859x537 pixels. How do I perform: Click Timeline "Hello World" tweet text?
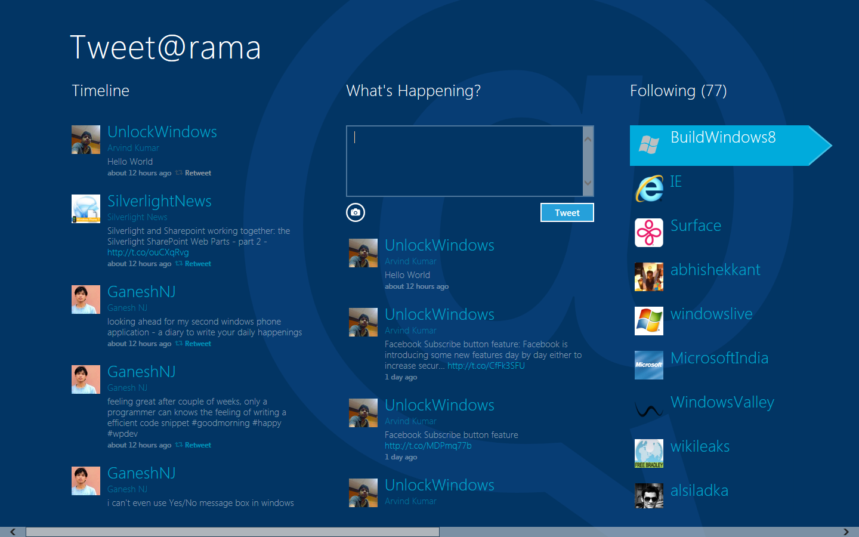click(x=130, y=162)
